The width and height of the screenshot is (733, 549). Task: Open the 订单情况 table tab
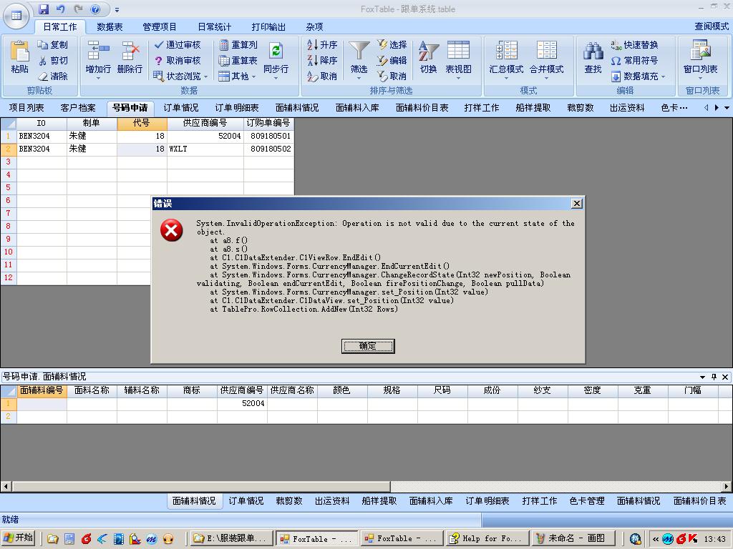[181, 108]
